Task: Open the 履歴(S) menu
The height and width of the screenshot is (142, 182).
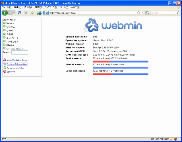Action: point(38,7)
